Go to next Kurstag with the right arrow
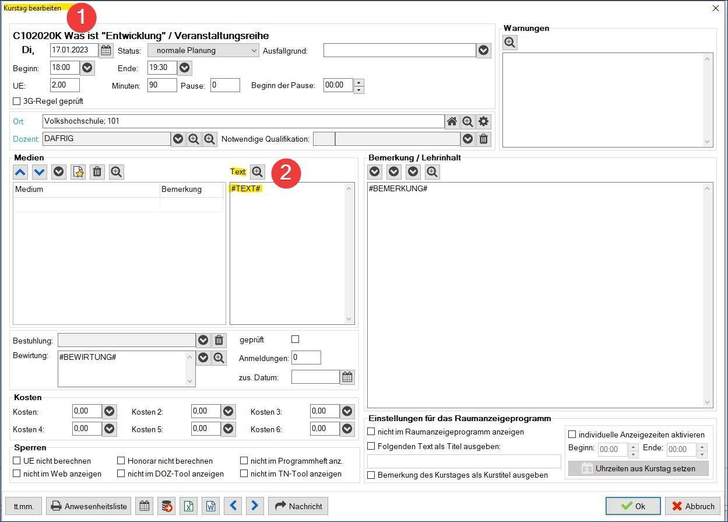The width and height of the screenshot is (728, 522). pyautogui.click(x=255, y=506)
